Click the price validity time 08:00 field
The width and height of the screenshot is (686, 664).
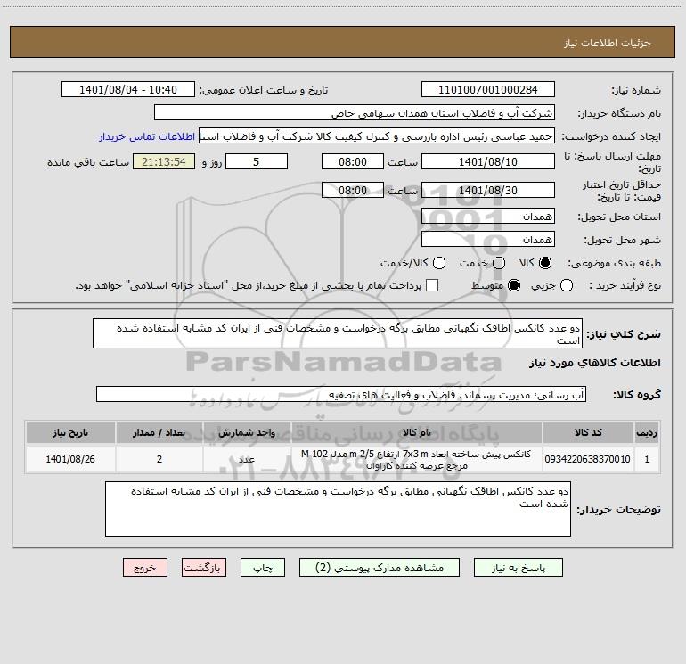353,191
